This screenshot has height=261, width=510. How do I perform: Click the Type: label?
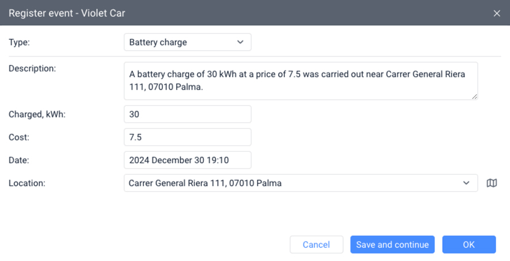pyautogui.click(x=19, y=42)
